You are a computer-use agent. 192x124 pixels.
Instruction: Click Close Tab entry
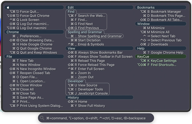click(x=24, y=93)
